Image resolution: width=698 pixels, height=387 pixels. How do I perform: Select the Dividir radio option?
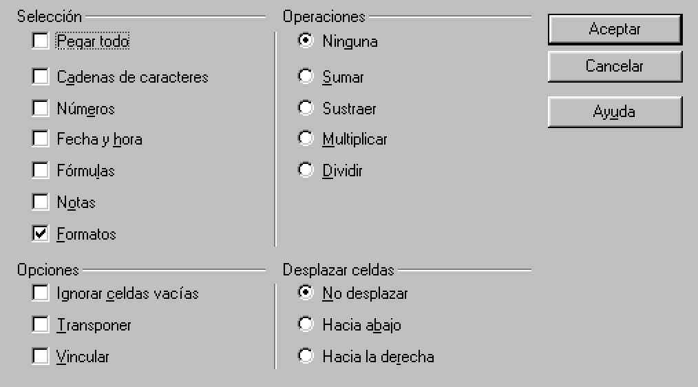305,170
